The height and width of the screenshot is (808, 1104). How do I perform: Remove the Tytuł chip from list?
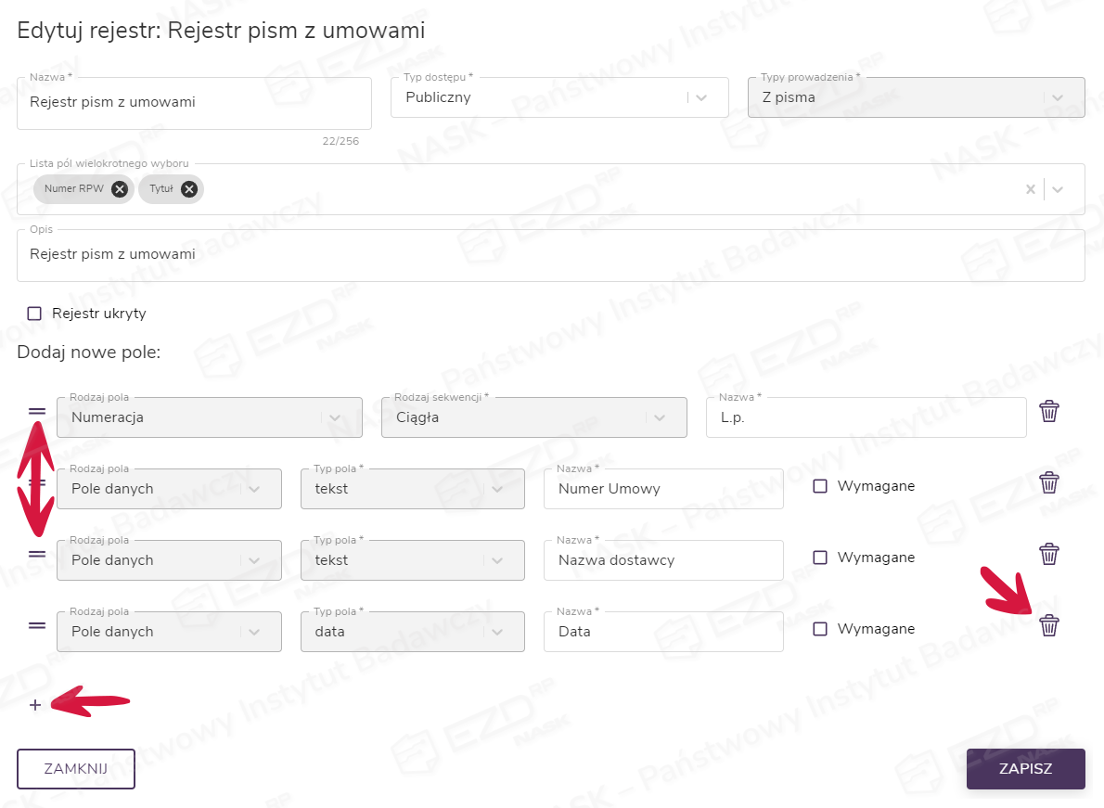pyautogui.click(x=188, y=189)
